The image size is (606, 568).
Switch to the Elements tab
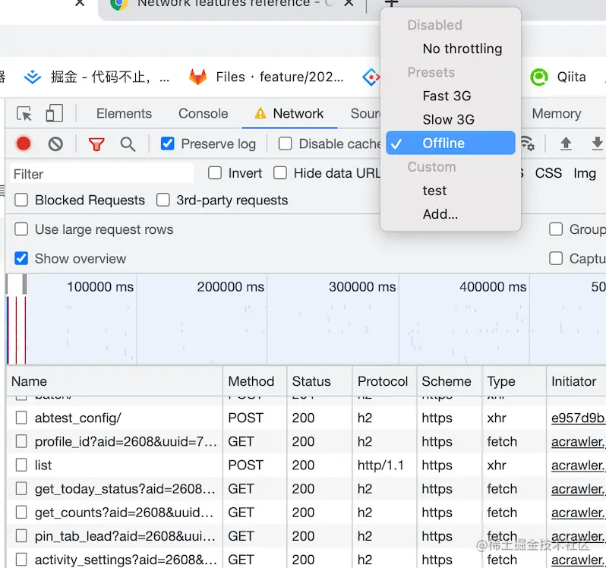(124, 114)
